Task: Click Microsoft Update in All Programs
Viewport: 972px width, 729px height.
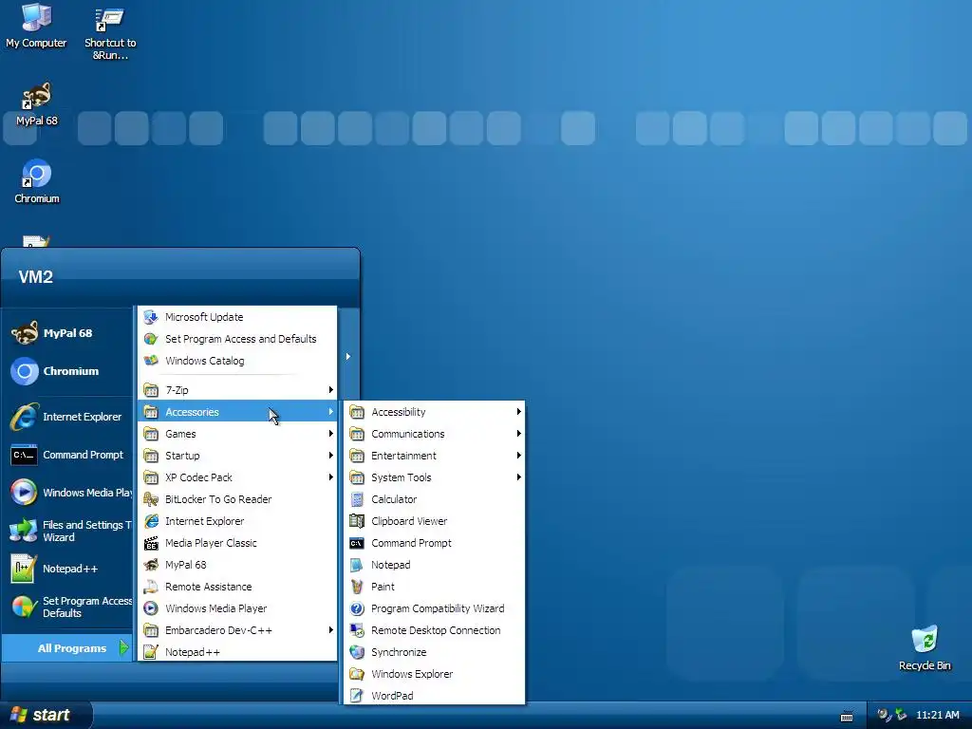Action: [x=237, y=317]
